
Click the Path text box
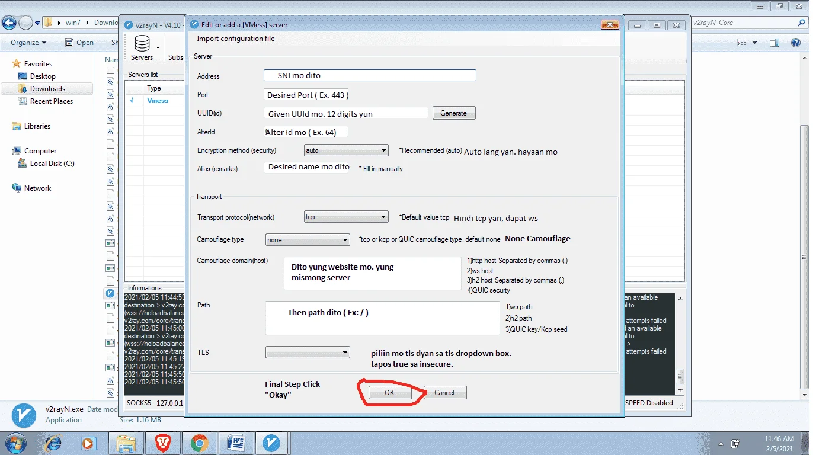coord(383,318)
